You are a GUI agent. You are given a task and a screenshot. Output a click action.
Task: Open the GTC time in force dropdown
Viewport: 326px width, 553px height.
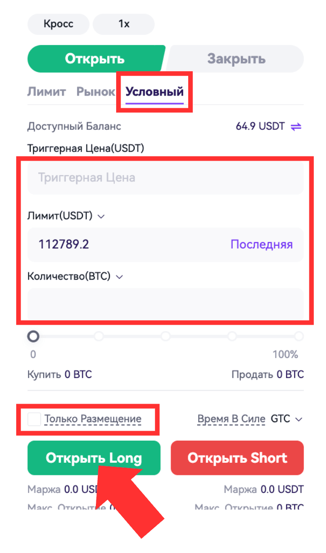(x=286, y=419)
